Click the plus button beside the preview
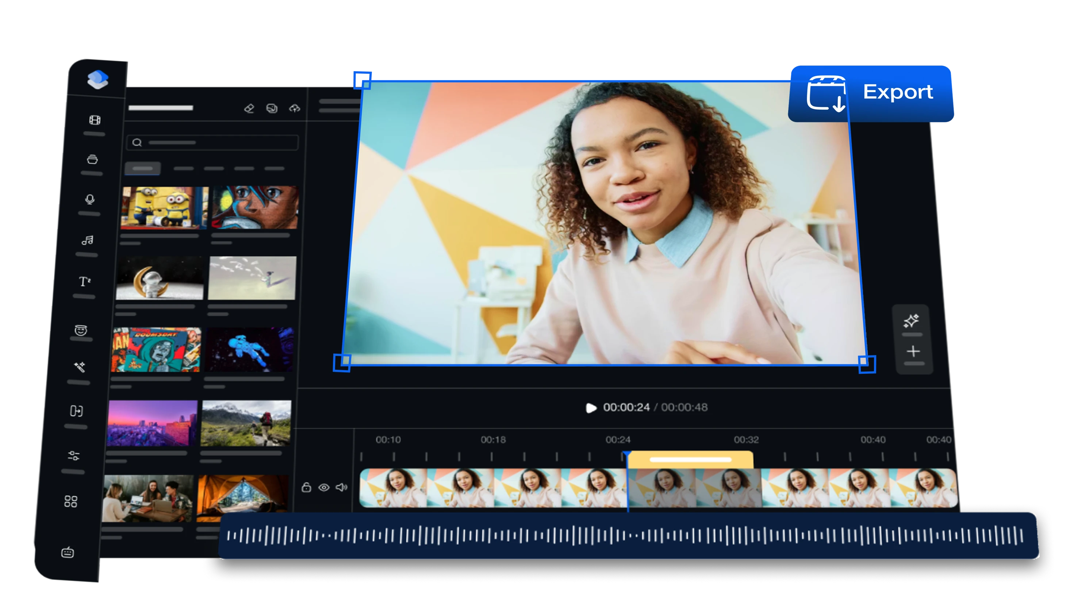The height and width of the screenshot is (603, 1070). [x=914, y=351]
